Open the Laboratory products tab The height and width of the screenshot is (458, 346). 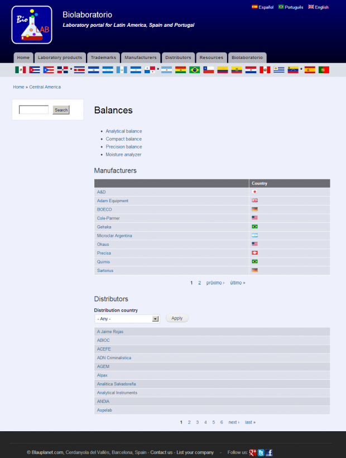60,58
